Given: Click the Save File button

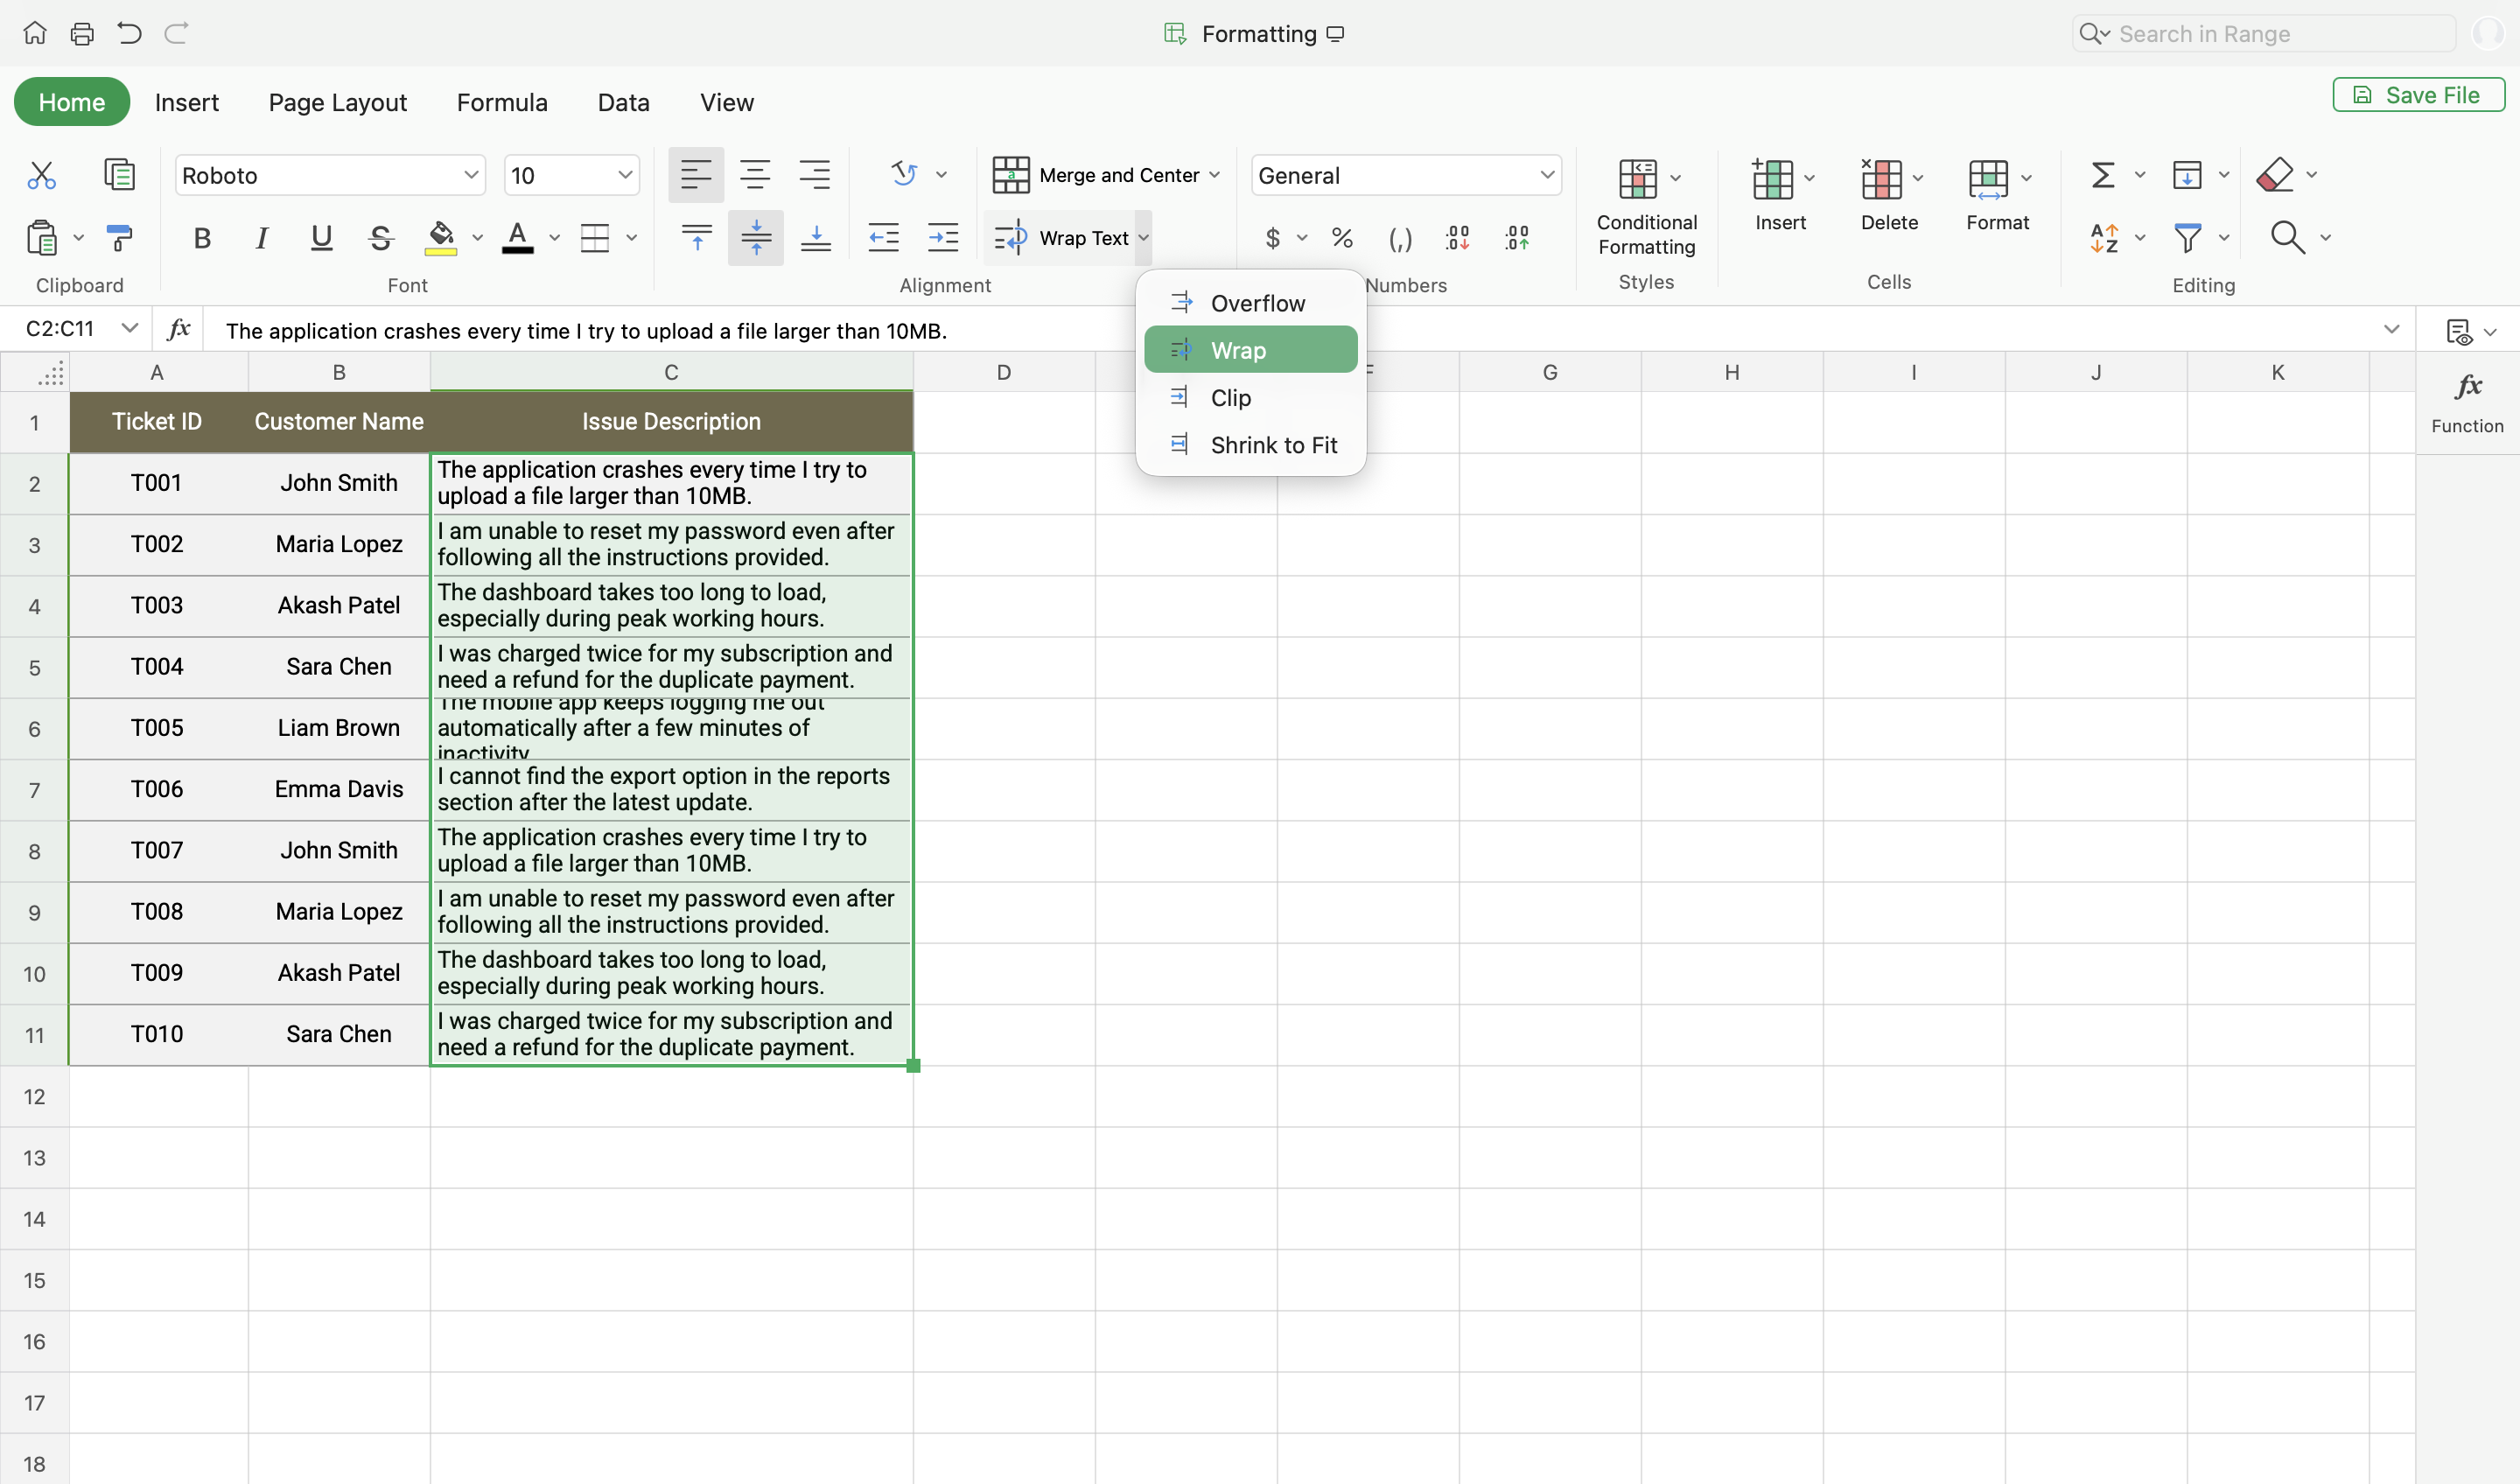Looking at the screenshot, I should point(2417,95).
